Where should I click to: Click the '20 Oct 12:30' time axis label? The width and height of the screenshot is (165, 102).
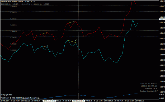98,101
